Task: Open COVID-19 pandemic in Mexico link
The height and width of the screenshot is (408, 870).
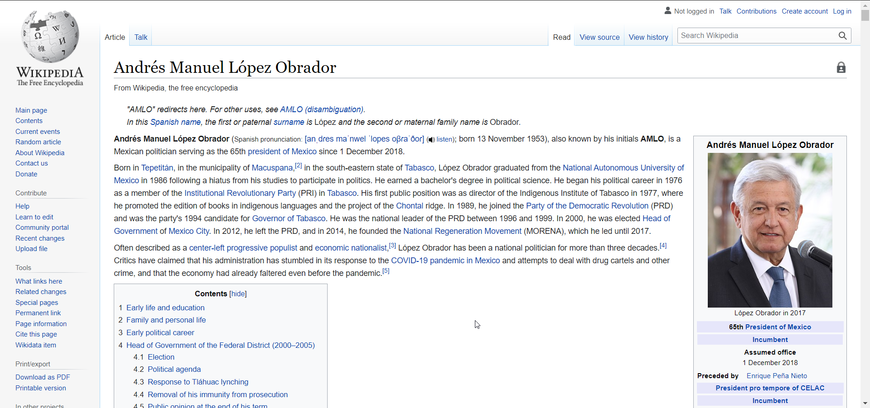Action: (x=445, y=261)
